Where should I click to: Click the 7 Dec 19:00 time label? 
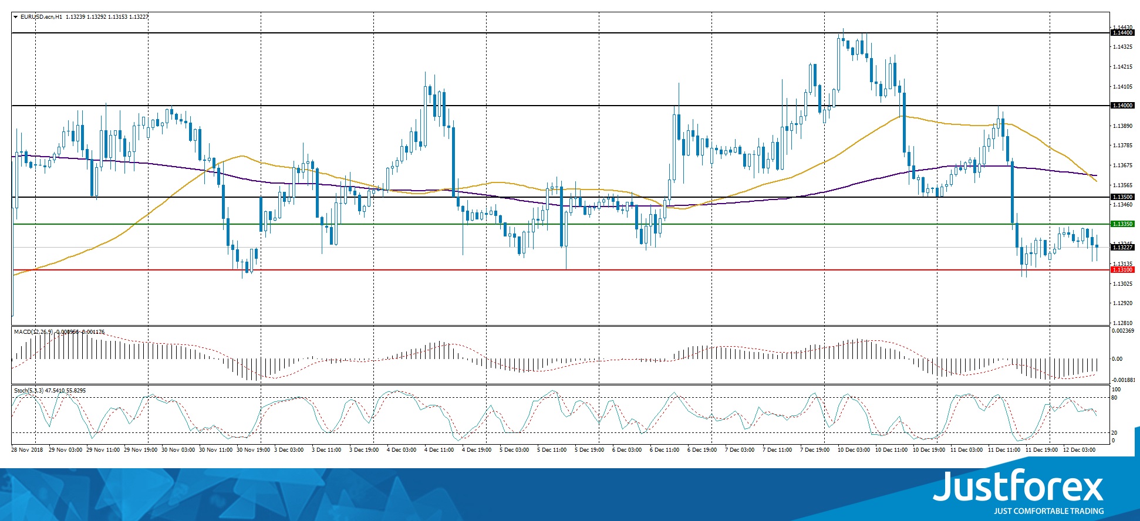[x=815, y=450]
